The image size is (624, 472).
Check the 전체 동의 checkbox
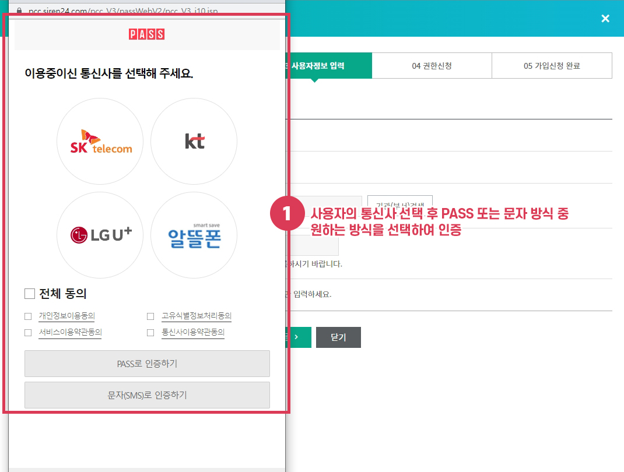(x=30, y=294)
